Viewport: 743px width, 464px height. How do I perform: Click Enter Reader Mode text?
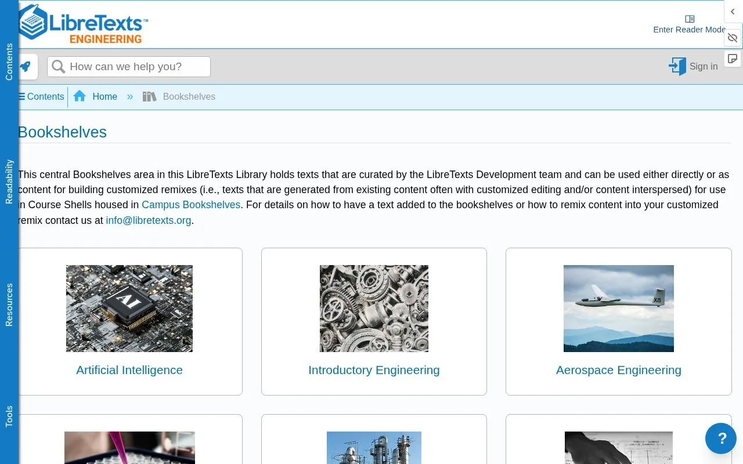690,30
